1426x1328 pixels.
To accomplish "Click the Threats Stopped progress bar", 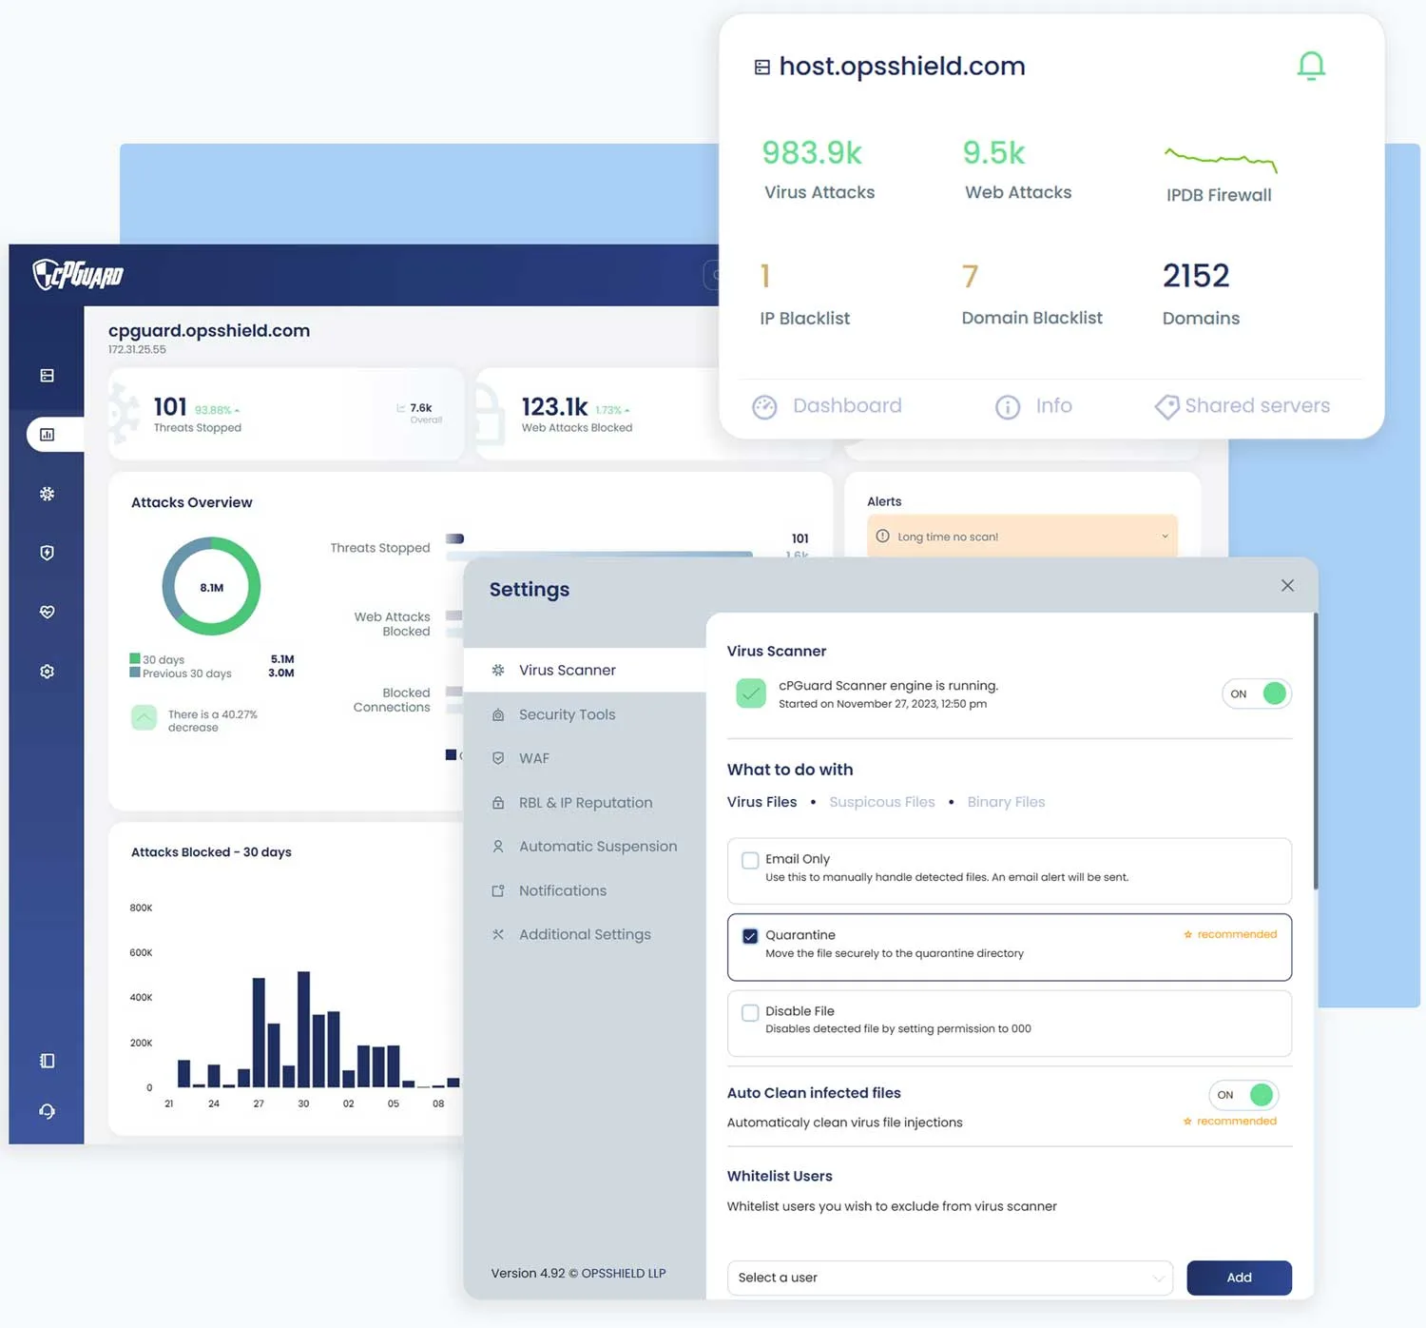I will (x=454, y=538).
